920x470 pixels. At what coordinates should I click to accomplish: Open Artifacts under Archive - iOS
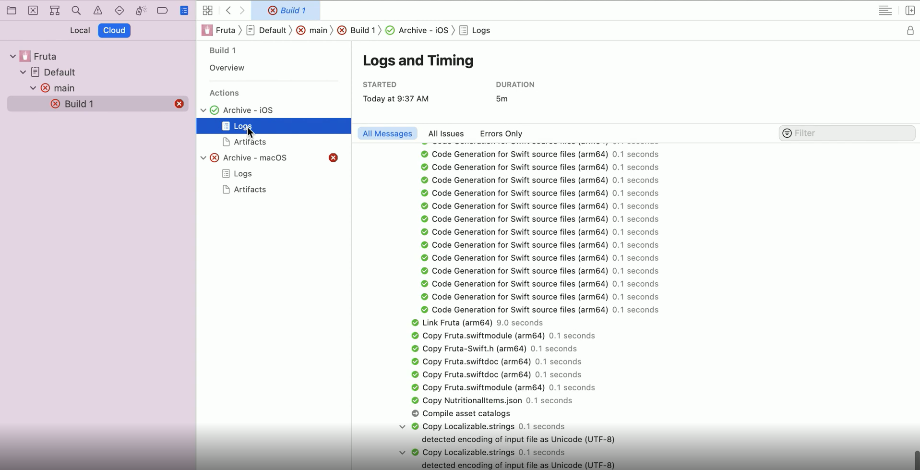point(250,142)
